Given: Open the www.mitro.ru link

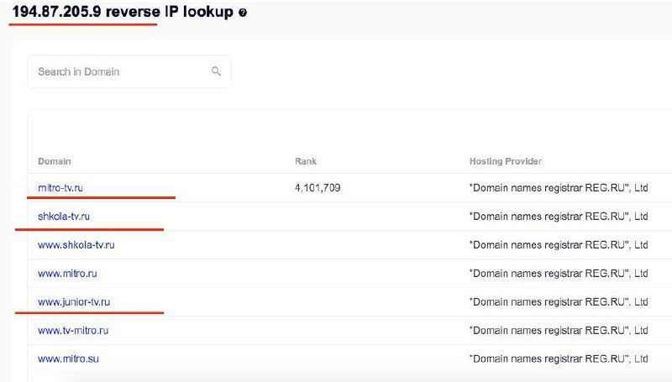Looking at the screenshot, I should [x=67, y=273].
